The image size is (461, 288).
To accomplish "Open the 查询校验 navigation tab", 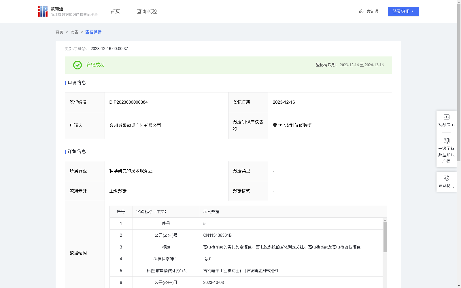I will click(147, 11).
